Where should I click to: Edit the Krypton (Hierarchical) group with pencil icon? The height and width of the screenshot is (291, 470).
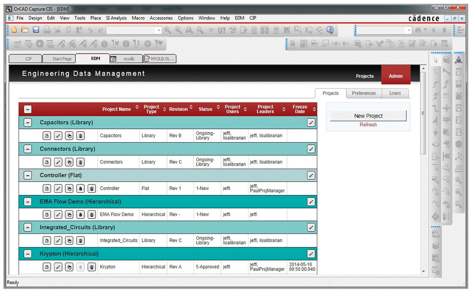point(311,254)
